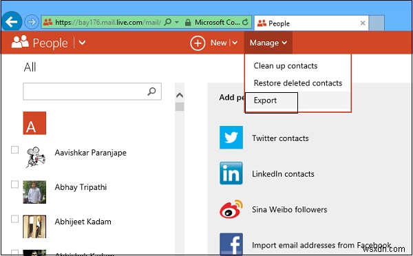Click the Sina Weibo logo icon
The width and height of the screenshot is (413, 256).
231,209
